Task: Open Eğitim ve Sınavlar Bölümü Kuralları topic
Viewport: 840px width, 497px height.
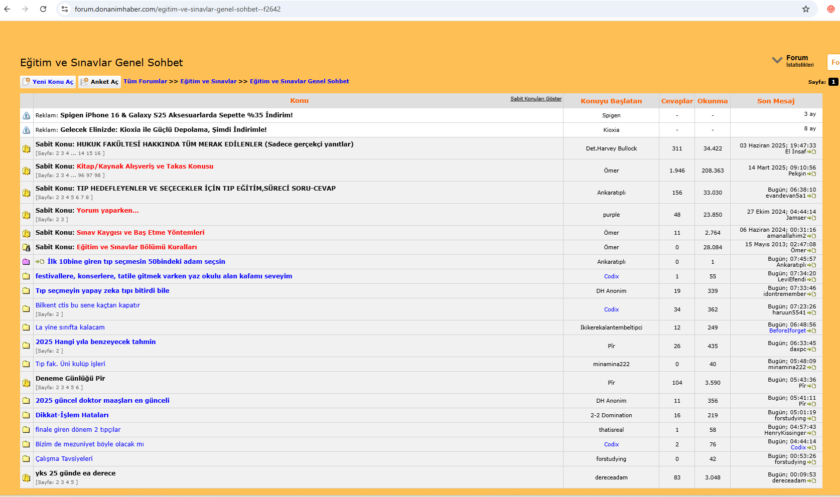Action: [137, 247]
